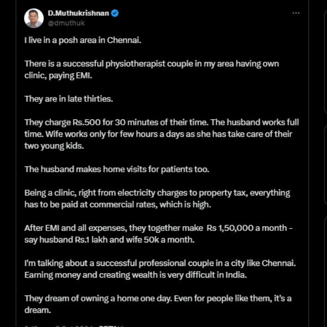Click the paragraph beginning "They charge Rs.500"
327x327 pixels.
[161, 134]
